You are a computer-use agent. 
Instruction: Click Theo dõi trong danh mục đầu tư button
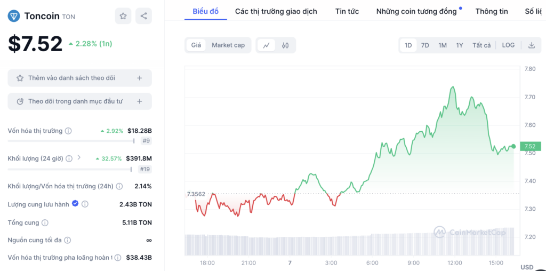click(x=80, y=101)
